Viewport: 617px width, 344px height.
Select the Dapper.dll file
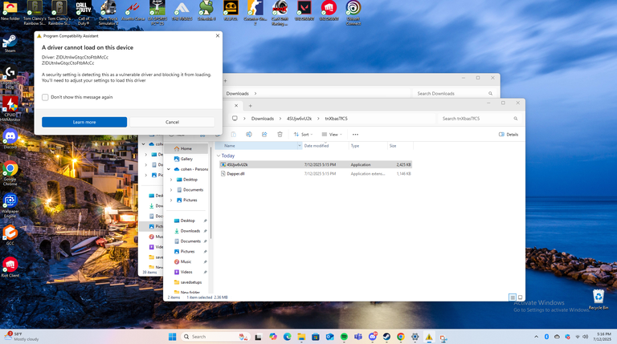point(236,173)
